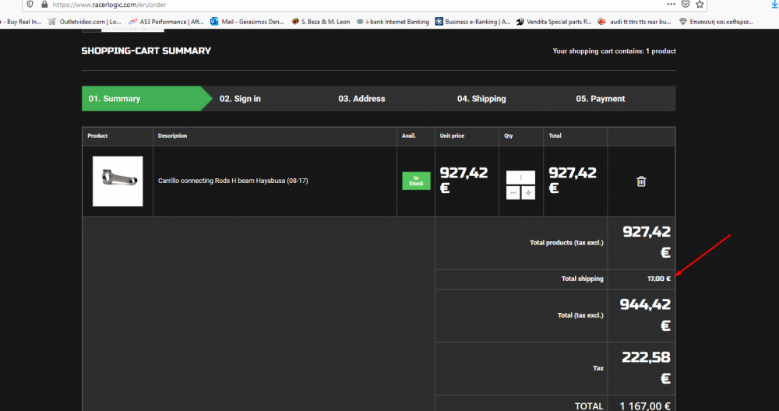Viewport: 779px width, 411px height.
Task: Open the Business e-Banking bookmark
Action: coord(473,22)
